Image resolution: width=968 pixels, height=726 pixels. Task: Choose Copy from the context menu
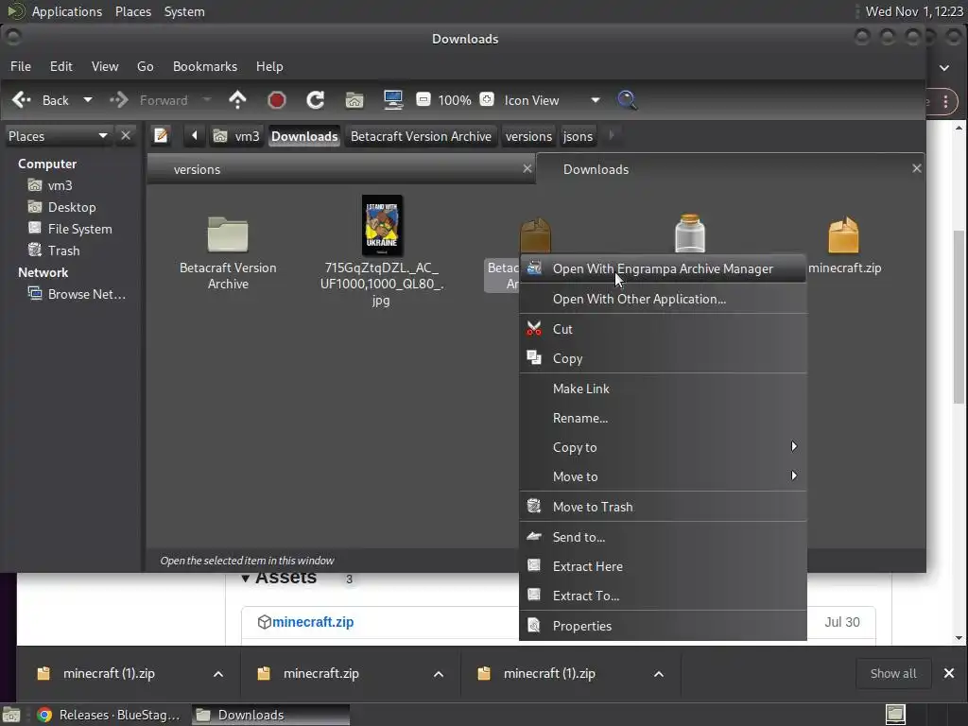click(x=663, y=358)
